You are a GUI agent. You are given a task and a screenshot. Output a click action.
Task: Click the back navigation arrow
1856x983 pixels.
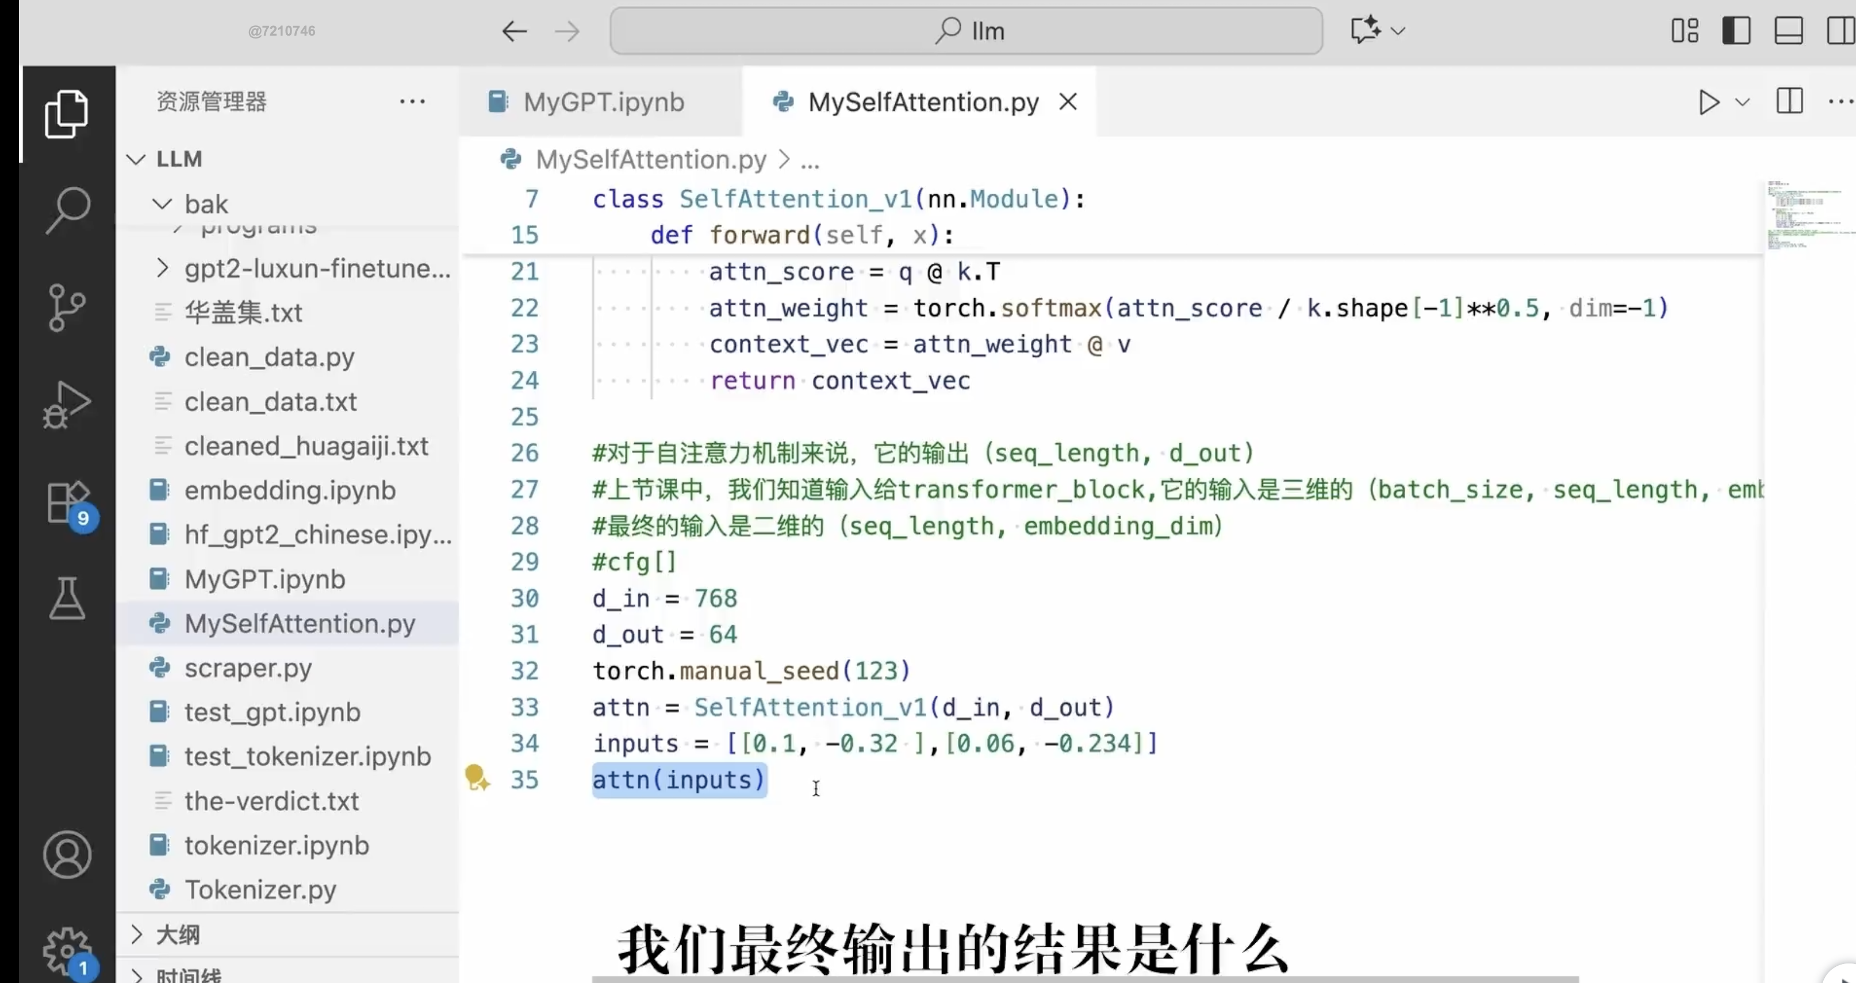(513, 30)
